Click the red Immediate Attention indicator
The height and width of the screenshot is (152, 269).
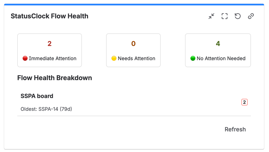click(x=25, y=58)
